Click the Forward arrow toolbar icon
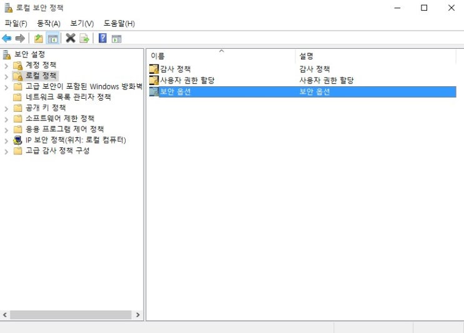 [20, 38]
